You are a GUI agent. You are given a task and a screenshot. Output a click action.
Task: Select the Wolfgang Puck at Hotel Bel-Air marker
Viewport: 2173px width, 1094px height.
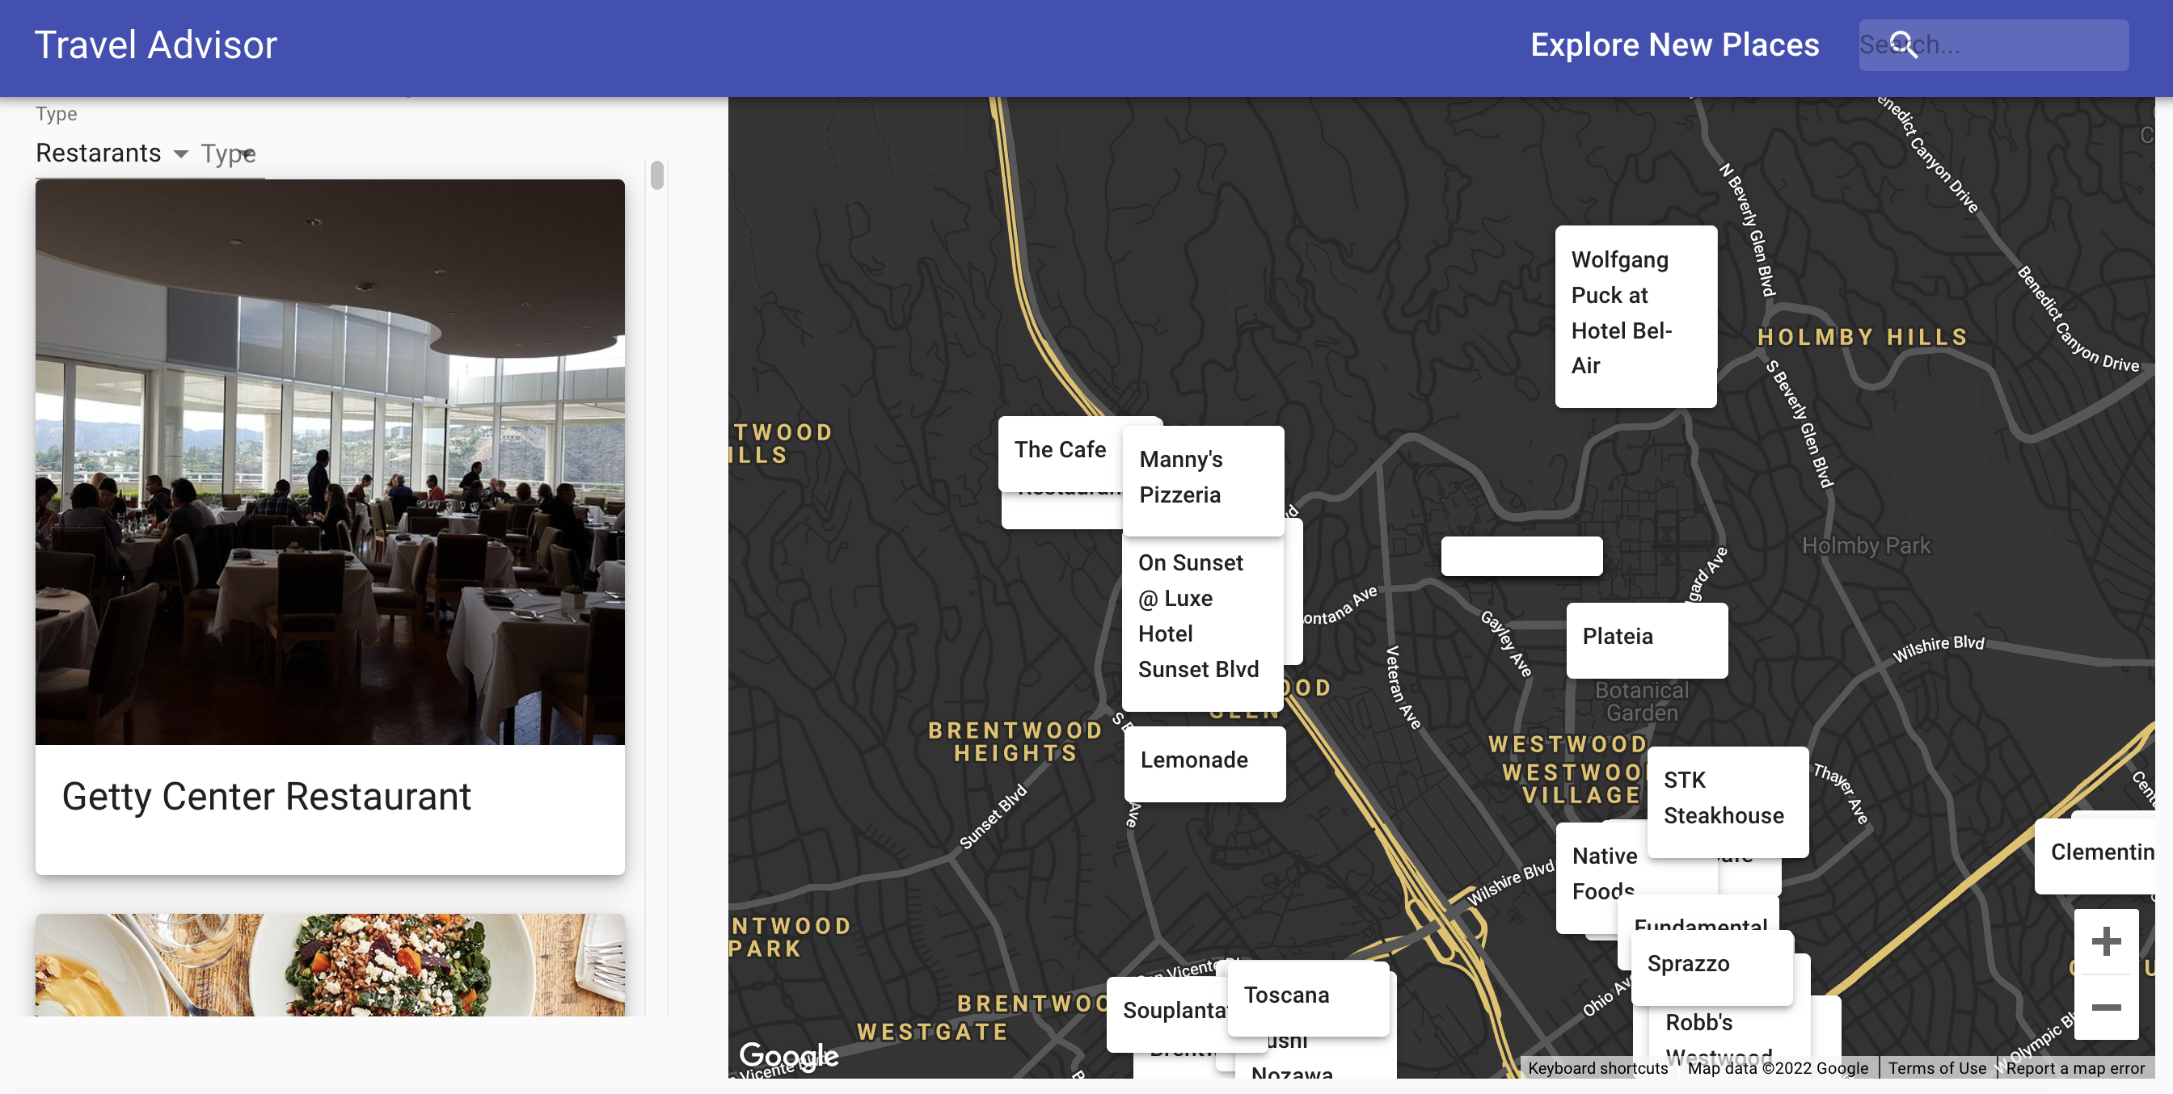pos(1635,316)
